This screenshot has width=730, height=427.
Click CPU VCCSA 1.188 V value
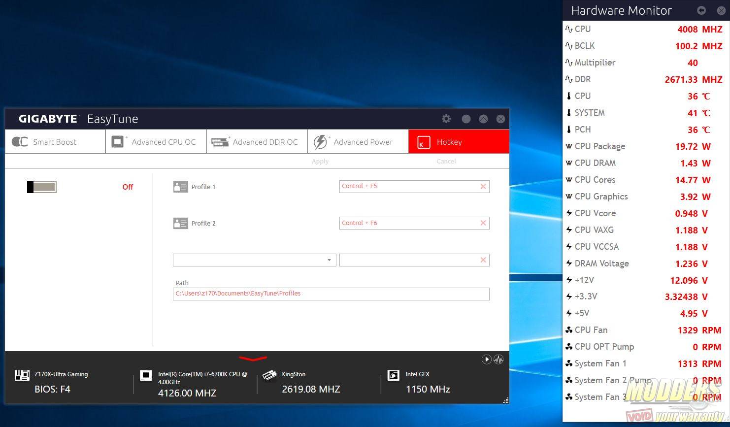coord(692,247)
